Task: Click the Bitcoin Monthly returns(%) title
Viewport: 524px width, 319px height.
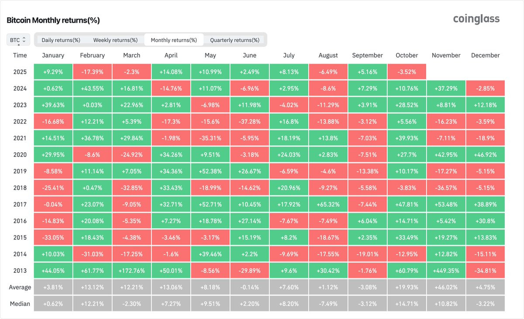Action: click(53, 21)
